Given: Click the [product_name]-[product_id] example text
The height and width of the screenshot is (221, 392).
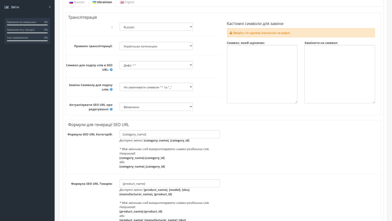Looking at the screenshot, I should 141,212.
